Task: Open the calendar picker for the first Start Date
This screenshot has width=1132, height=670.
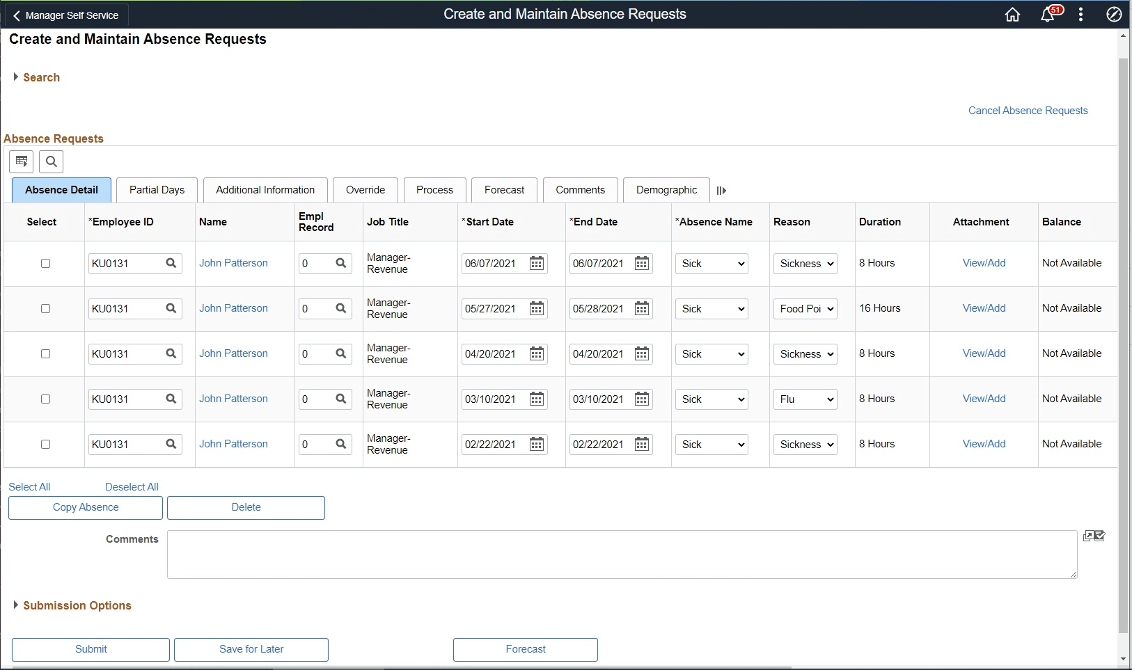Action: [537, 263]
